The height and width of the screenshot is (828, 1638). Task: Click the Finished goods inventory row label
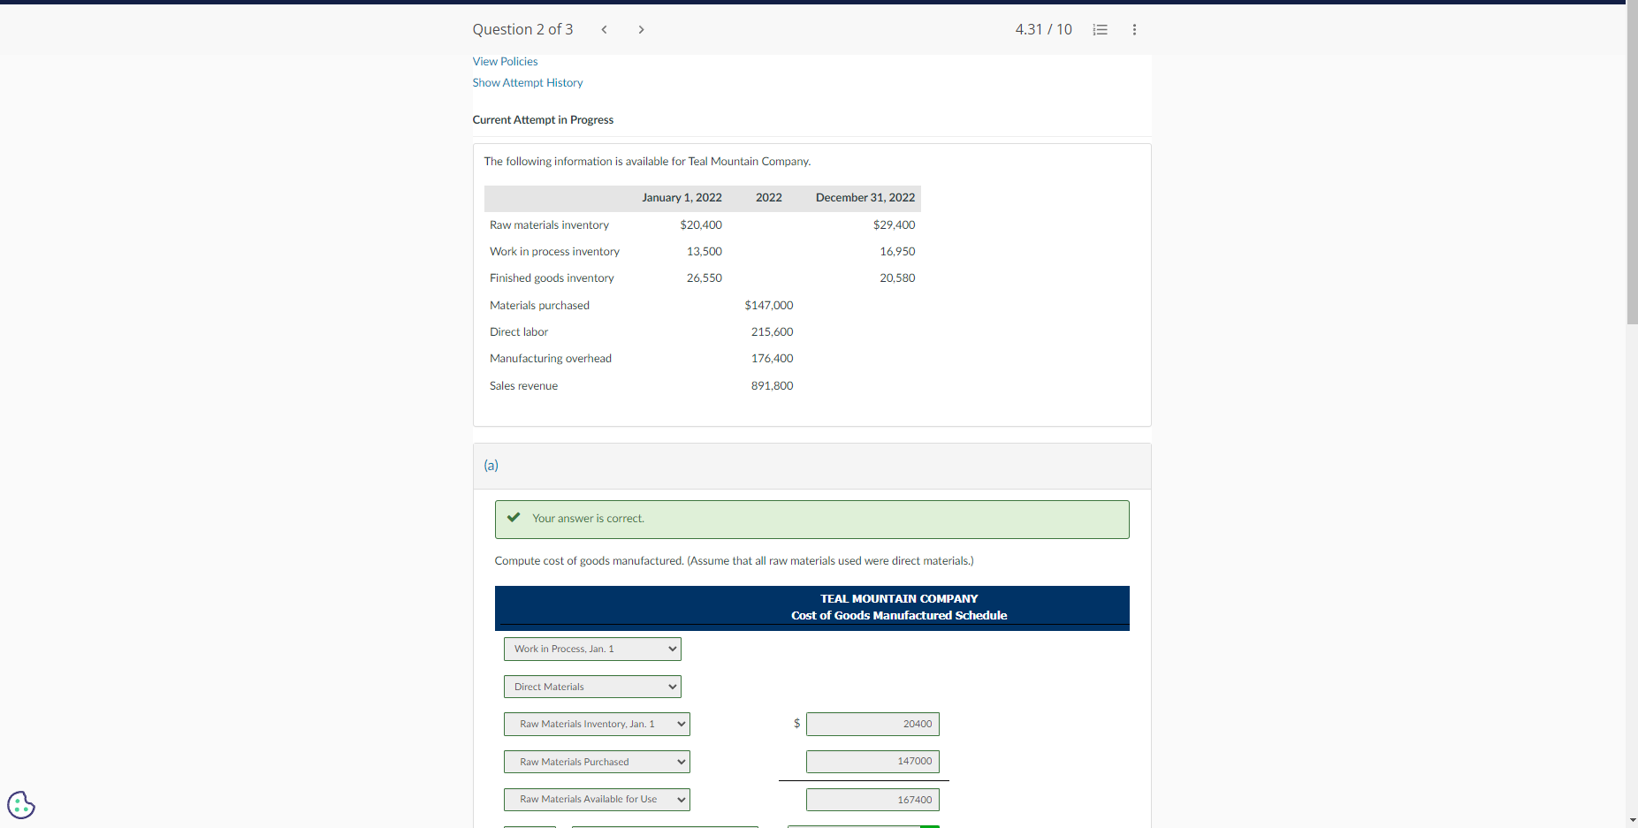click(x=552, y=277)
